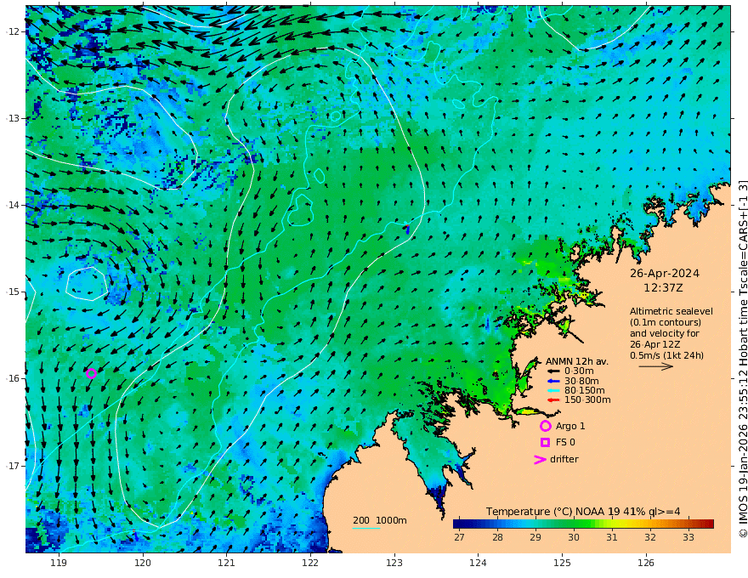Click the 'Altimetric sealevel' description text
The height and width of the screenshot is (578, 748).
pos(671,311)
